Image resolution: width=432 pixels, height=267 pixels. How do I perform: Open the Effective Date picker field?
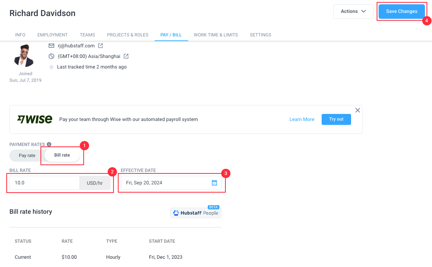click(171, 183)
